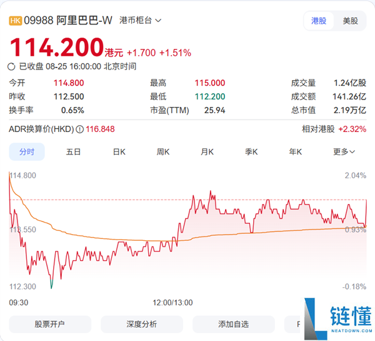Click the 112.300 chart axis label

pos(22,287)
